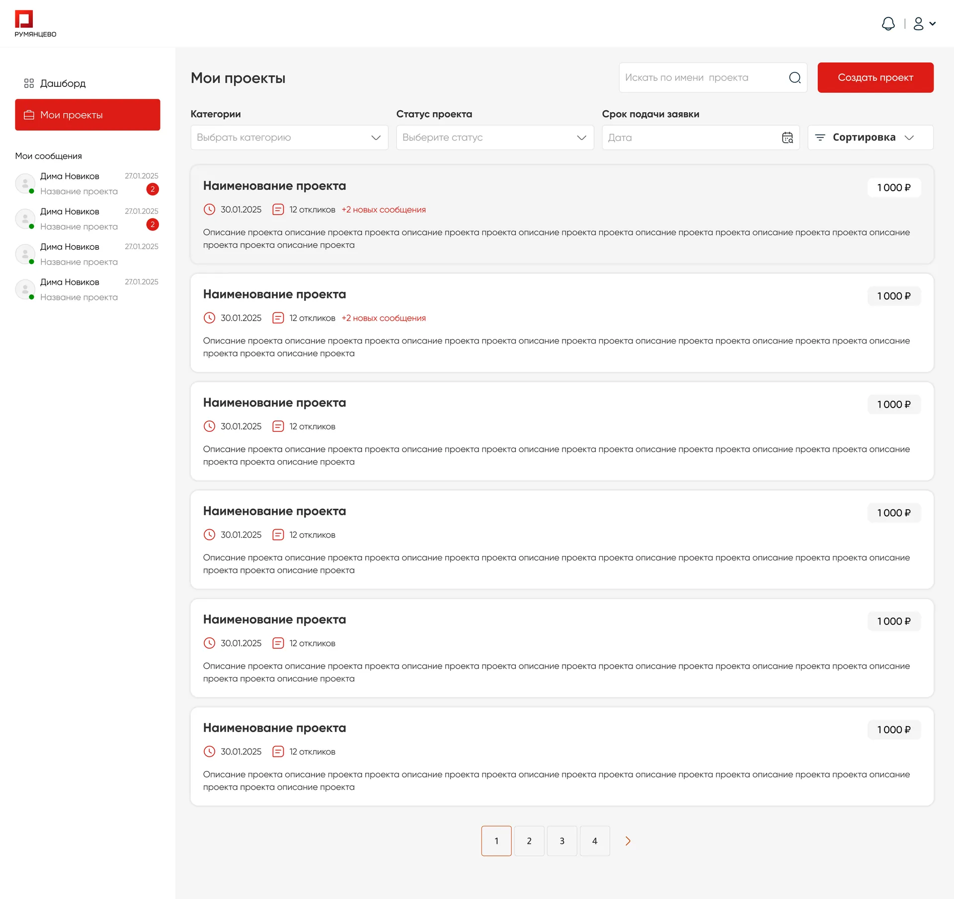The image size is (954, 899).
Task: Click next page arrow
Action: tap(628, 841)
